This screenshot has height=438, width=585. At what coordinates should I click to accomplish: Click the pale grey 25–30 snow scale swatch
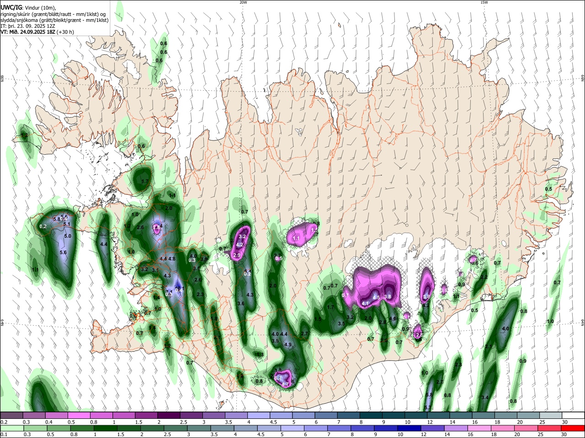pyautogui.click(x=550, y=415)
